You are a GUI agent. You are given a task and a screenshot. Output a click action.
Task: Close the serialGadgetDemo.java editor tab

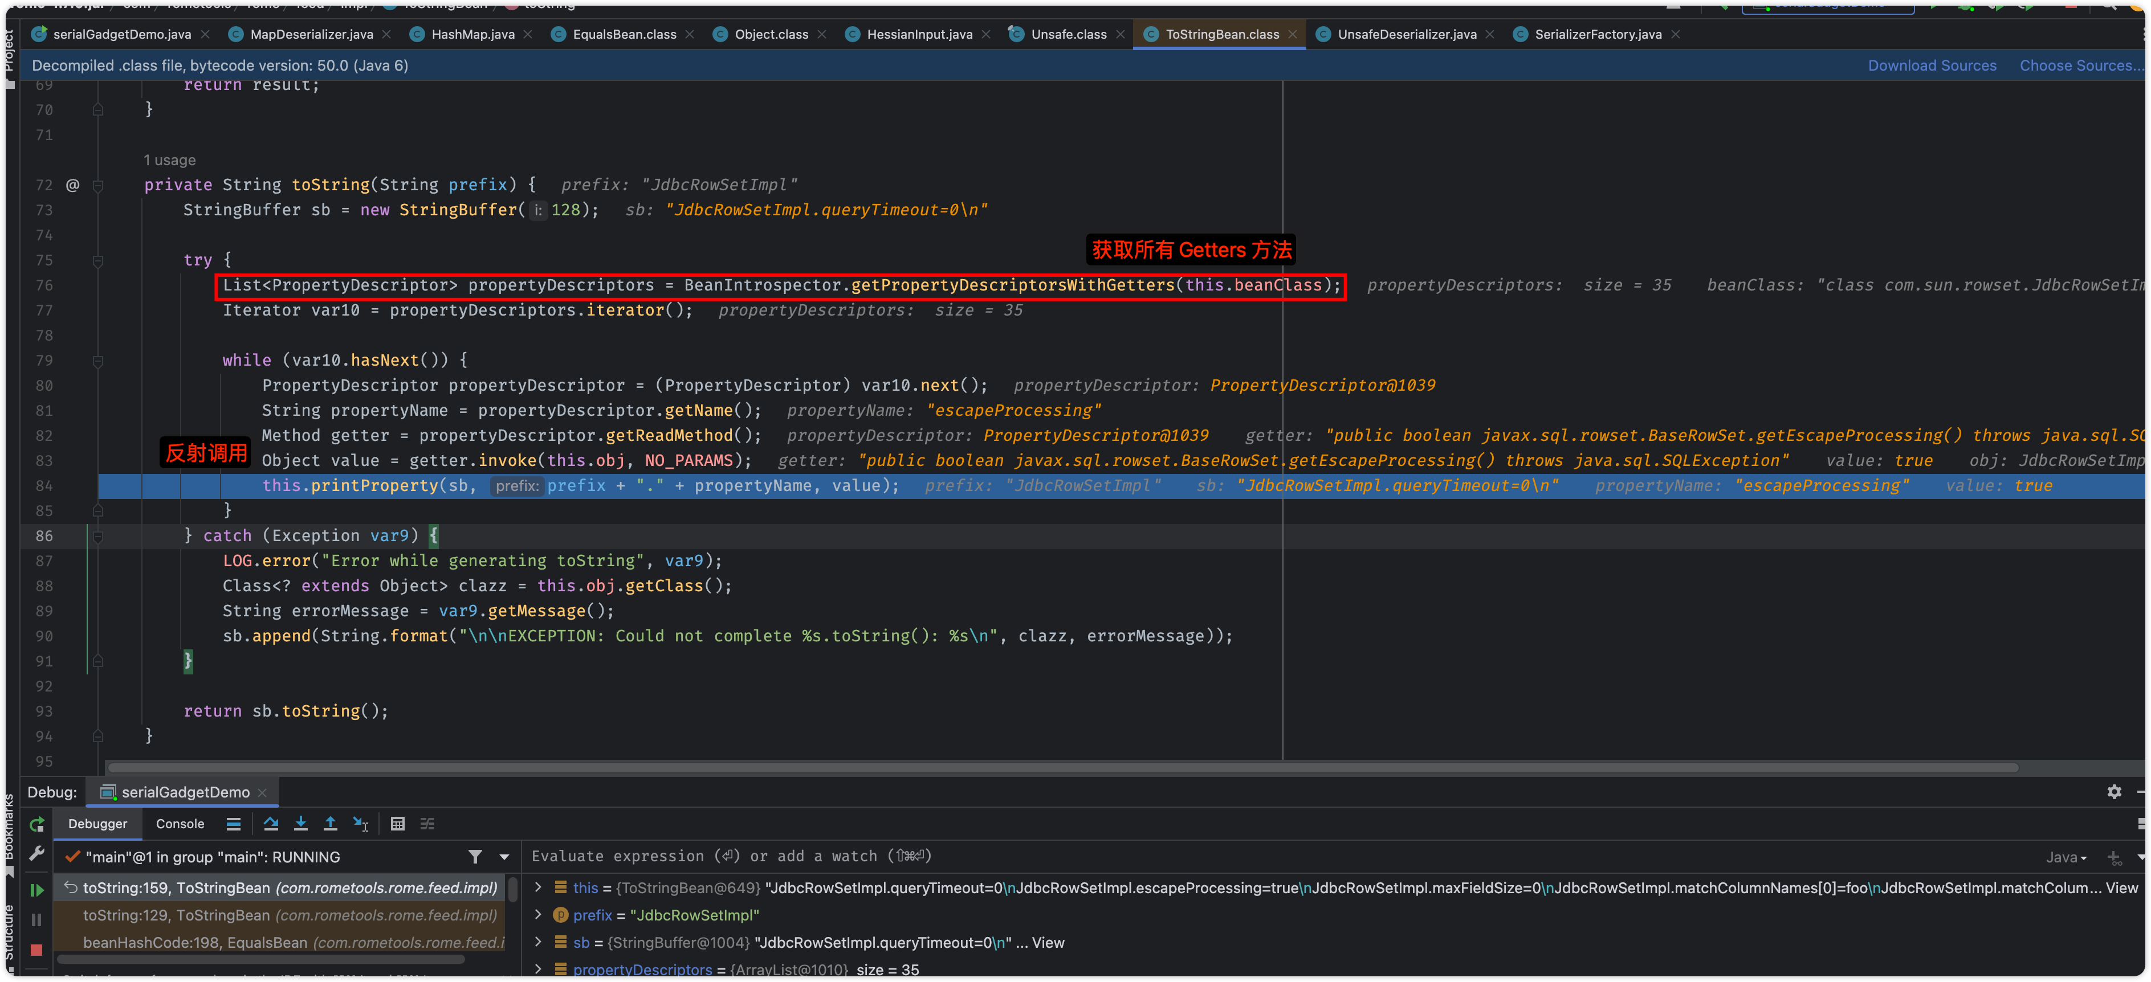click(x=205, y=34)
